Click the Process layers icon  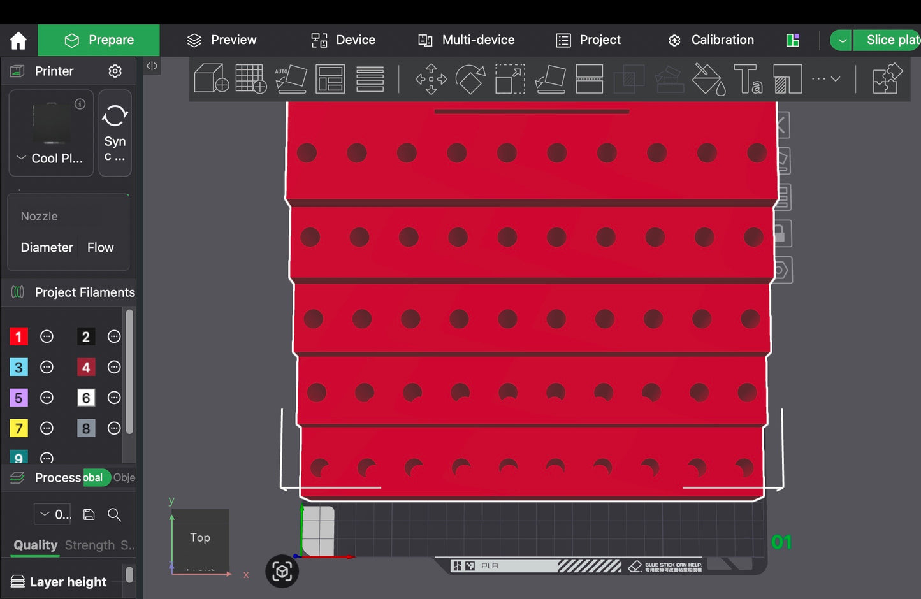[x=17, y=477]
